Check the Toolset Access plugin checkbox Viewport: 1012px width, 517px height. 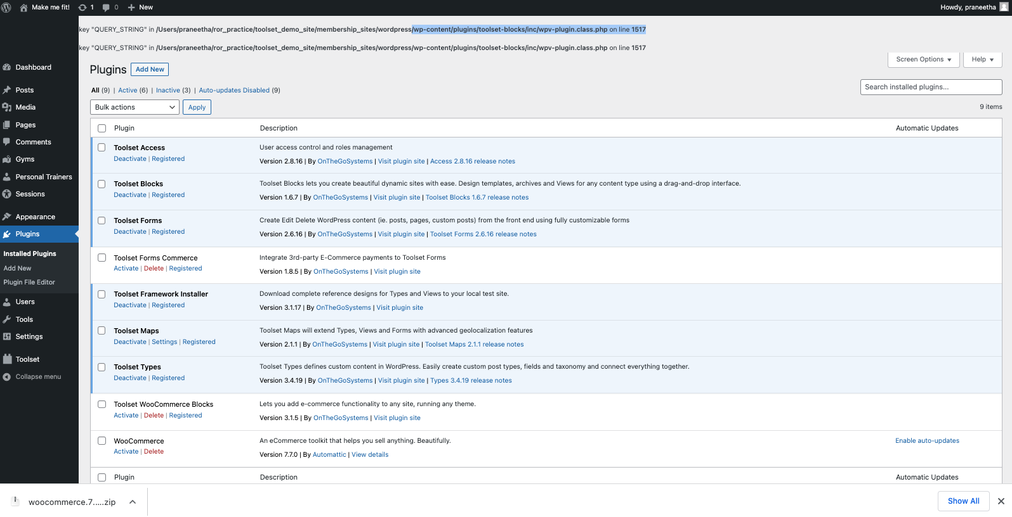pyautogui.click(x=102, y=148)
